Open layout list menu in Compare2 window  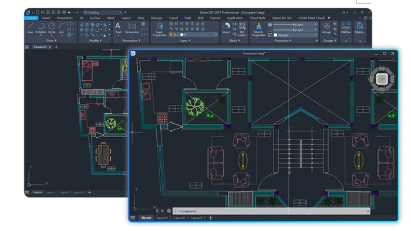[x=133, y=218]
